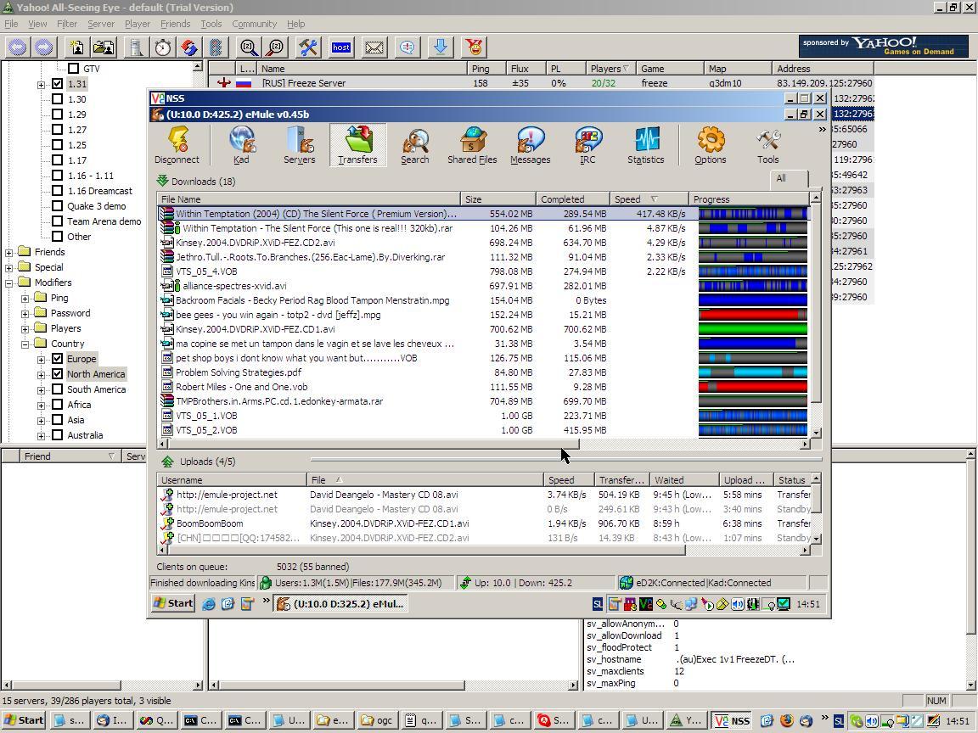978x733 pixels.
Task: Collapse the Modifiers folder in the tree
Action: coord(8,283)
